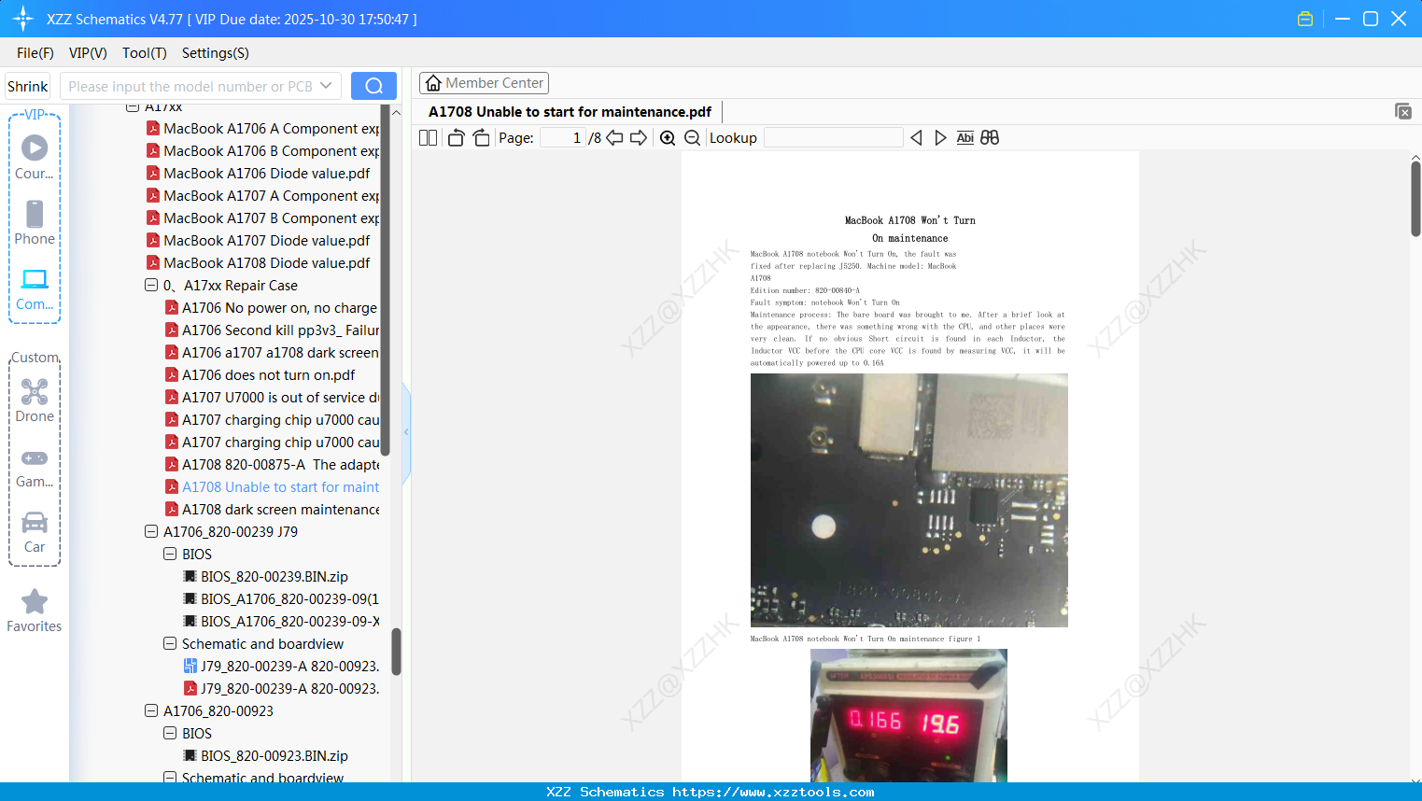Screen dimensions: 1422x801
Task: Open the File(F) menu
Action: point(35,53)
